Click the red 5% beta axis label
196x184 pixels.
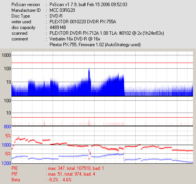coord(8,136)
